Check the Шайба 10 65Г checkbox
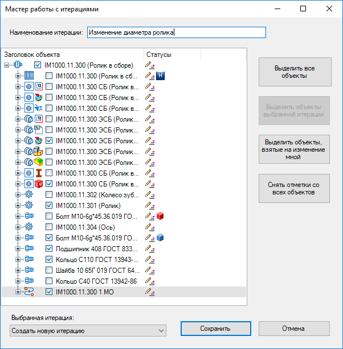This screenshot has height=349, width=343. point(49,270)
